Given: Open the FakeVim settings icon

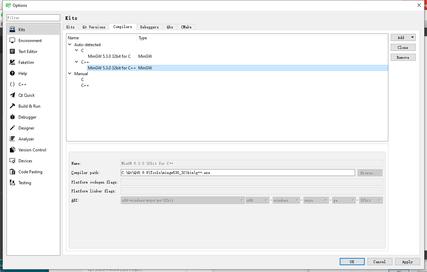Looking at the screenshot, I should click(13, 63).
